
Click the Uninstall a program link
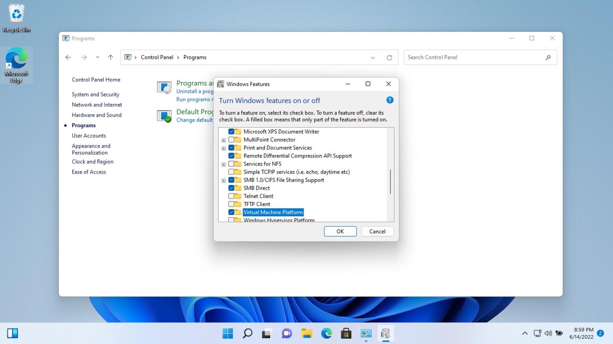point(195,91)
